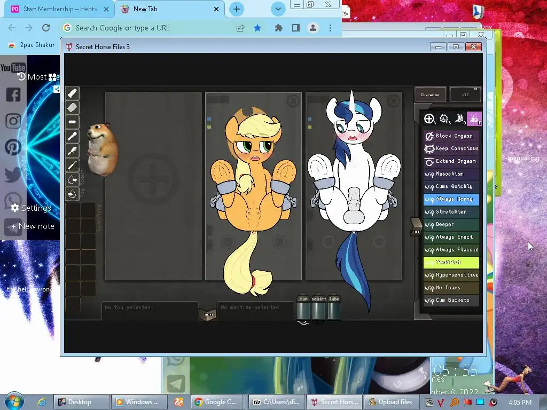Screen dimensions: 547x410
Task: Click the empty slot's large plus placeholder
Action: (153, 178)
